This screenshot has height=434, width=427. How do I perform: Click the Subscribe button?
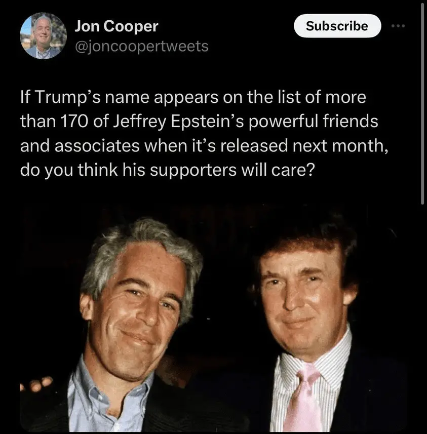tap(337, 26)
